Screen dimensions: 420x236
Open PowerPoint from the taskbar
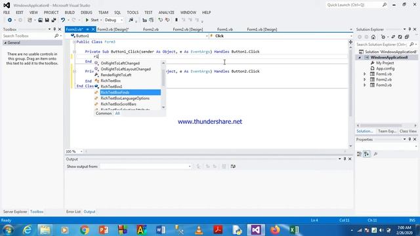[104, 230]
